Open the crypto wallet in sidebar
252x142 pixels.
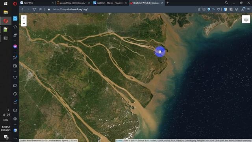[x=15, y=66]
